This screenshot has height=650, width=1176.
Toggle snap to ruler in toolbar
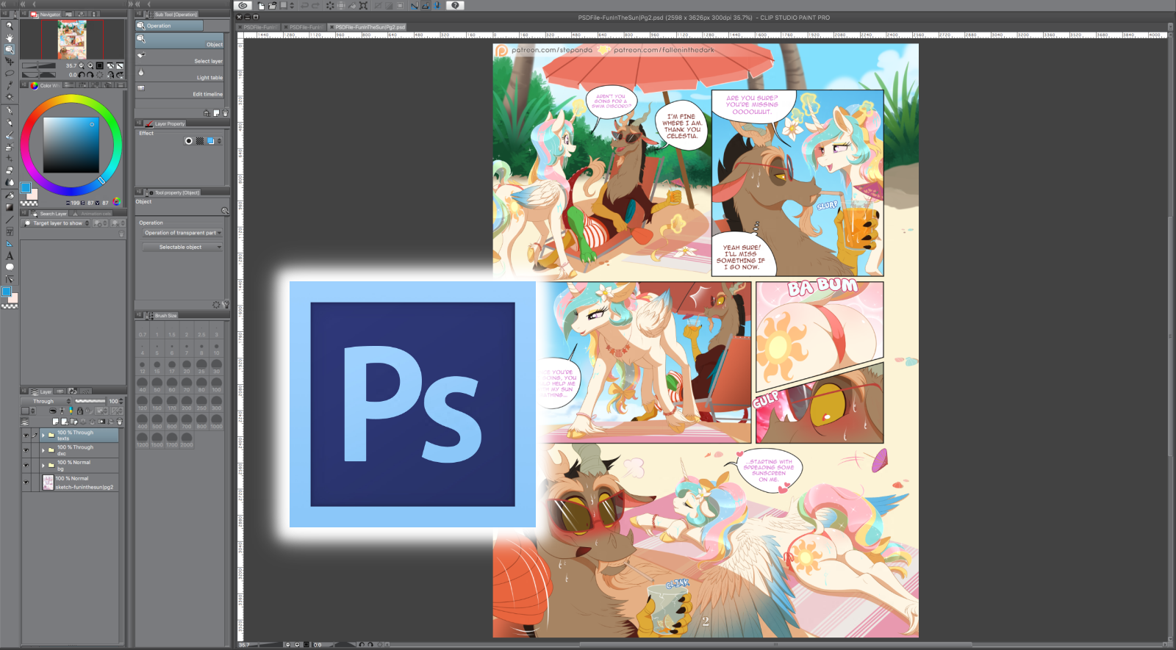(415, 6)
